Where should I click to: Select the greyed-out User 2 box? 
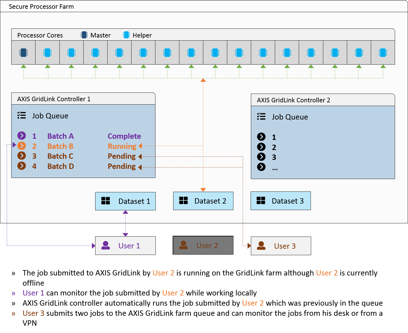[x=203, y=245]
